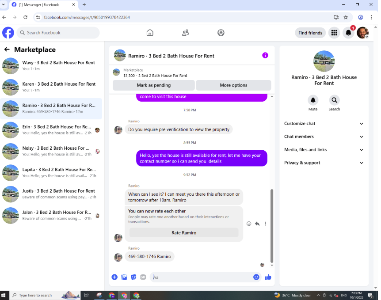
Task: Open the $1,300 Marketplace listing link
Action: point(155,76)
